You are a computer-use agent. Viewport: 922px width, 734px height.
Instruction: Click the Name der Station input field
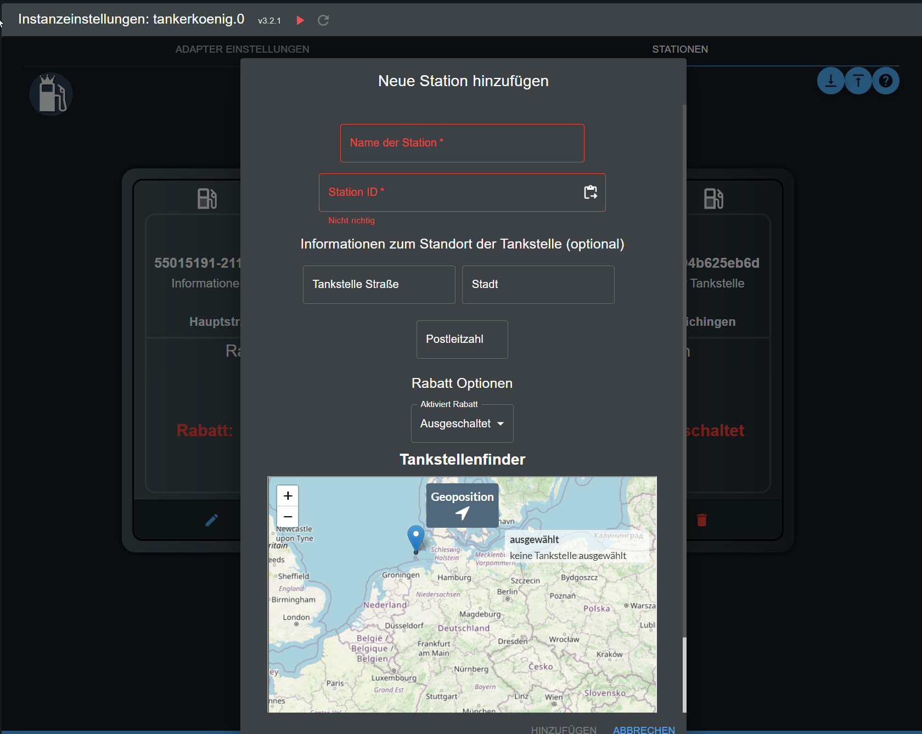[462, 143]
